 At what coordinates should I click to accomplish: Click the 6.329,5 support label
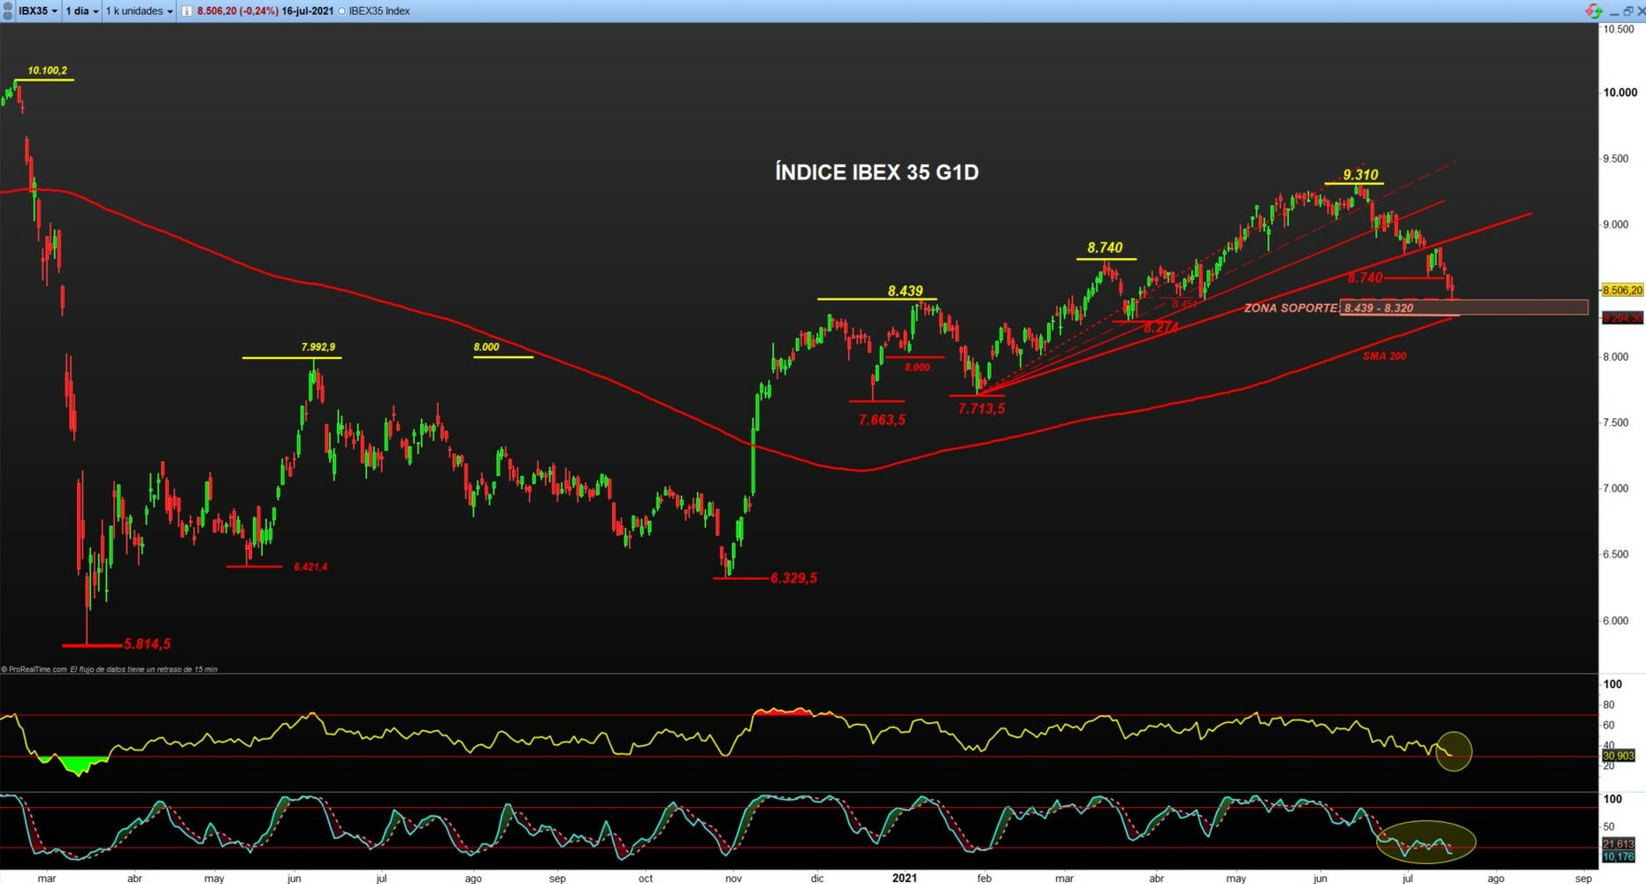click(x=793, y=578)
